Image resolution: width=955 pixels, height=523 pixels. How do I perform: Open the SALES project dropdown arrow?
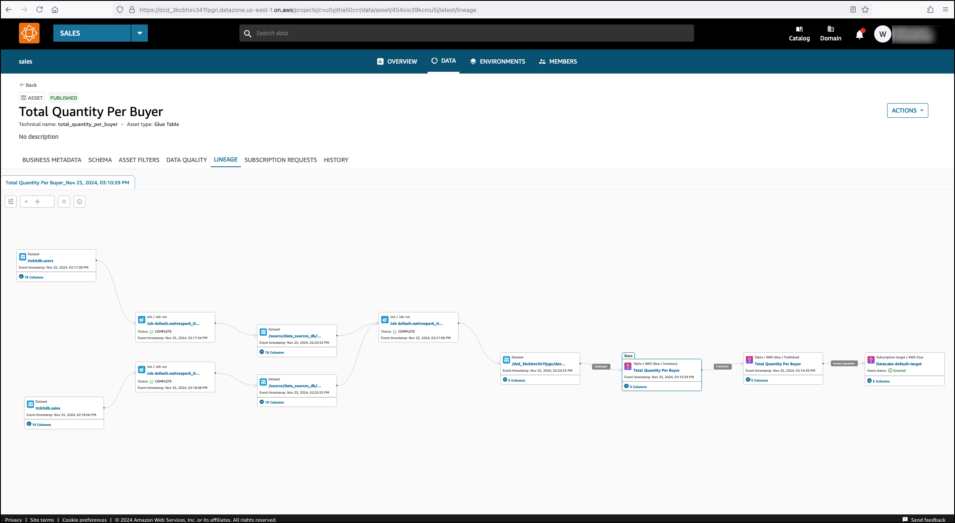(139, 33)
